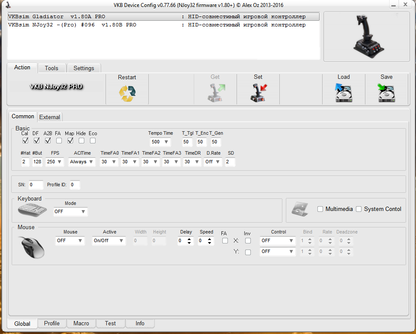The image size is (416, 334).
Task: Select VKBsim Gladiator v1.80A PRO device
Action: [163, 16]
